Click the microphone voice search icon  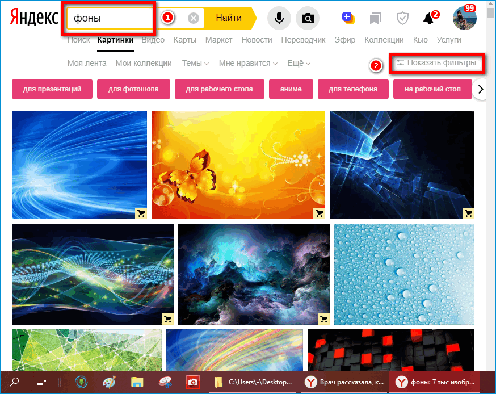click(279, 18)
